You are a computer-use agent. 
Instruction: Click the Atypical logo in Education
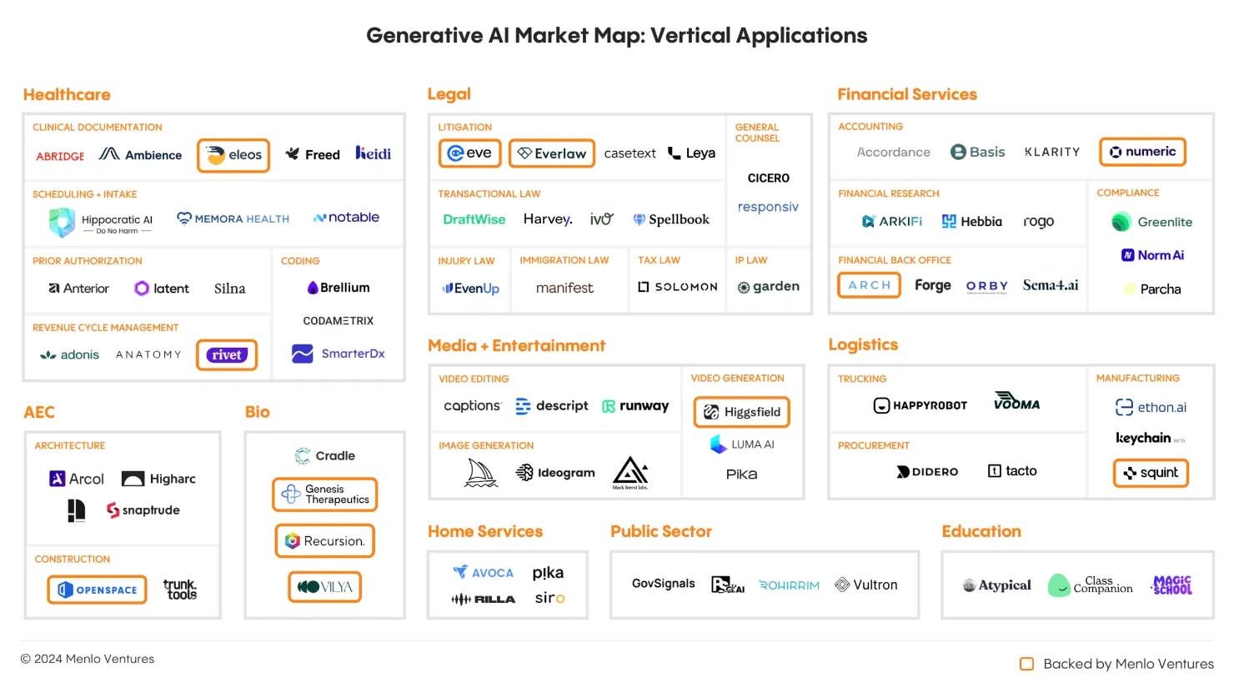(x=997, y=585)
